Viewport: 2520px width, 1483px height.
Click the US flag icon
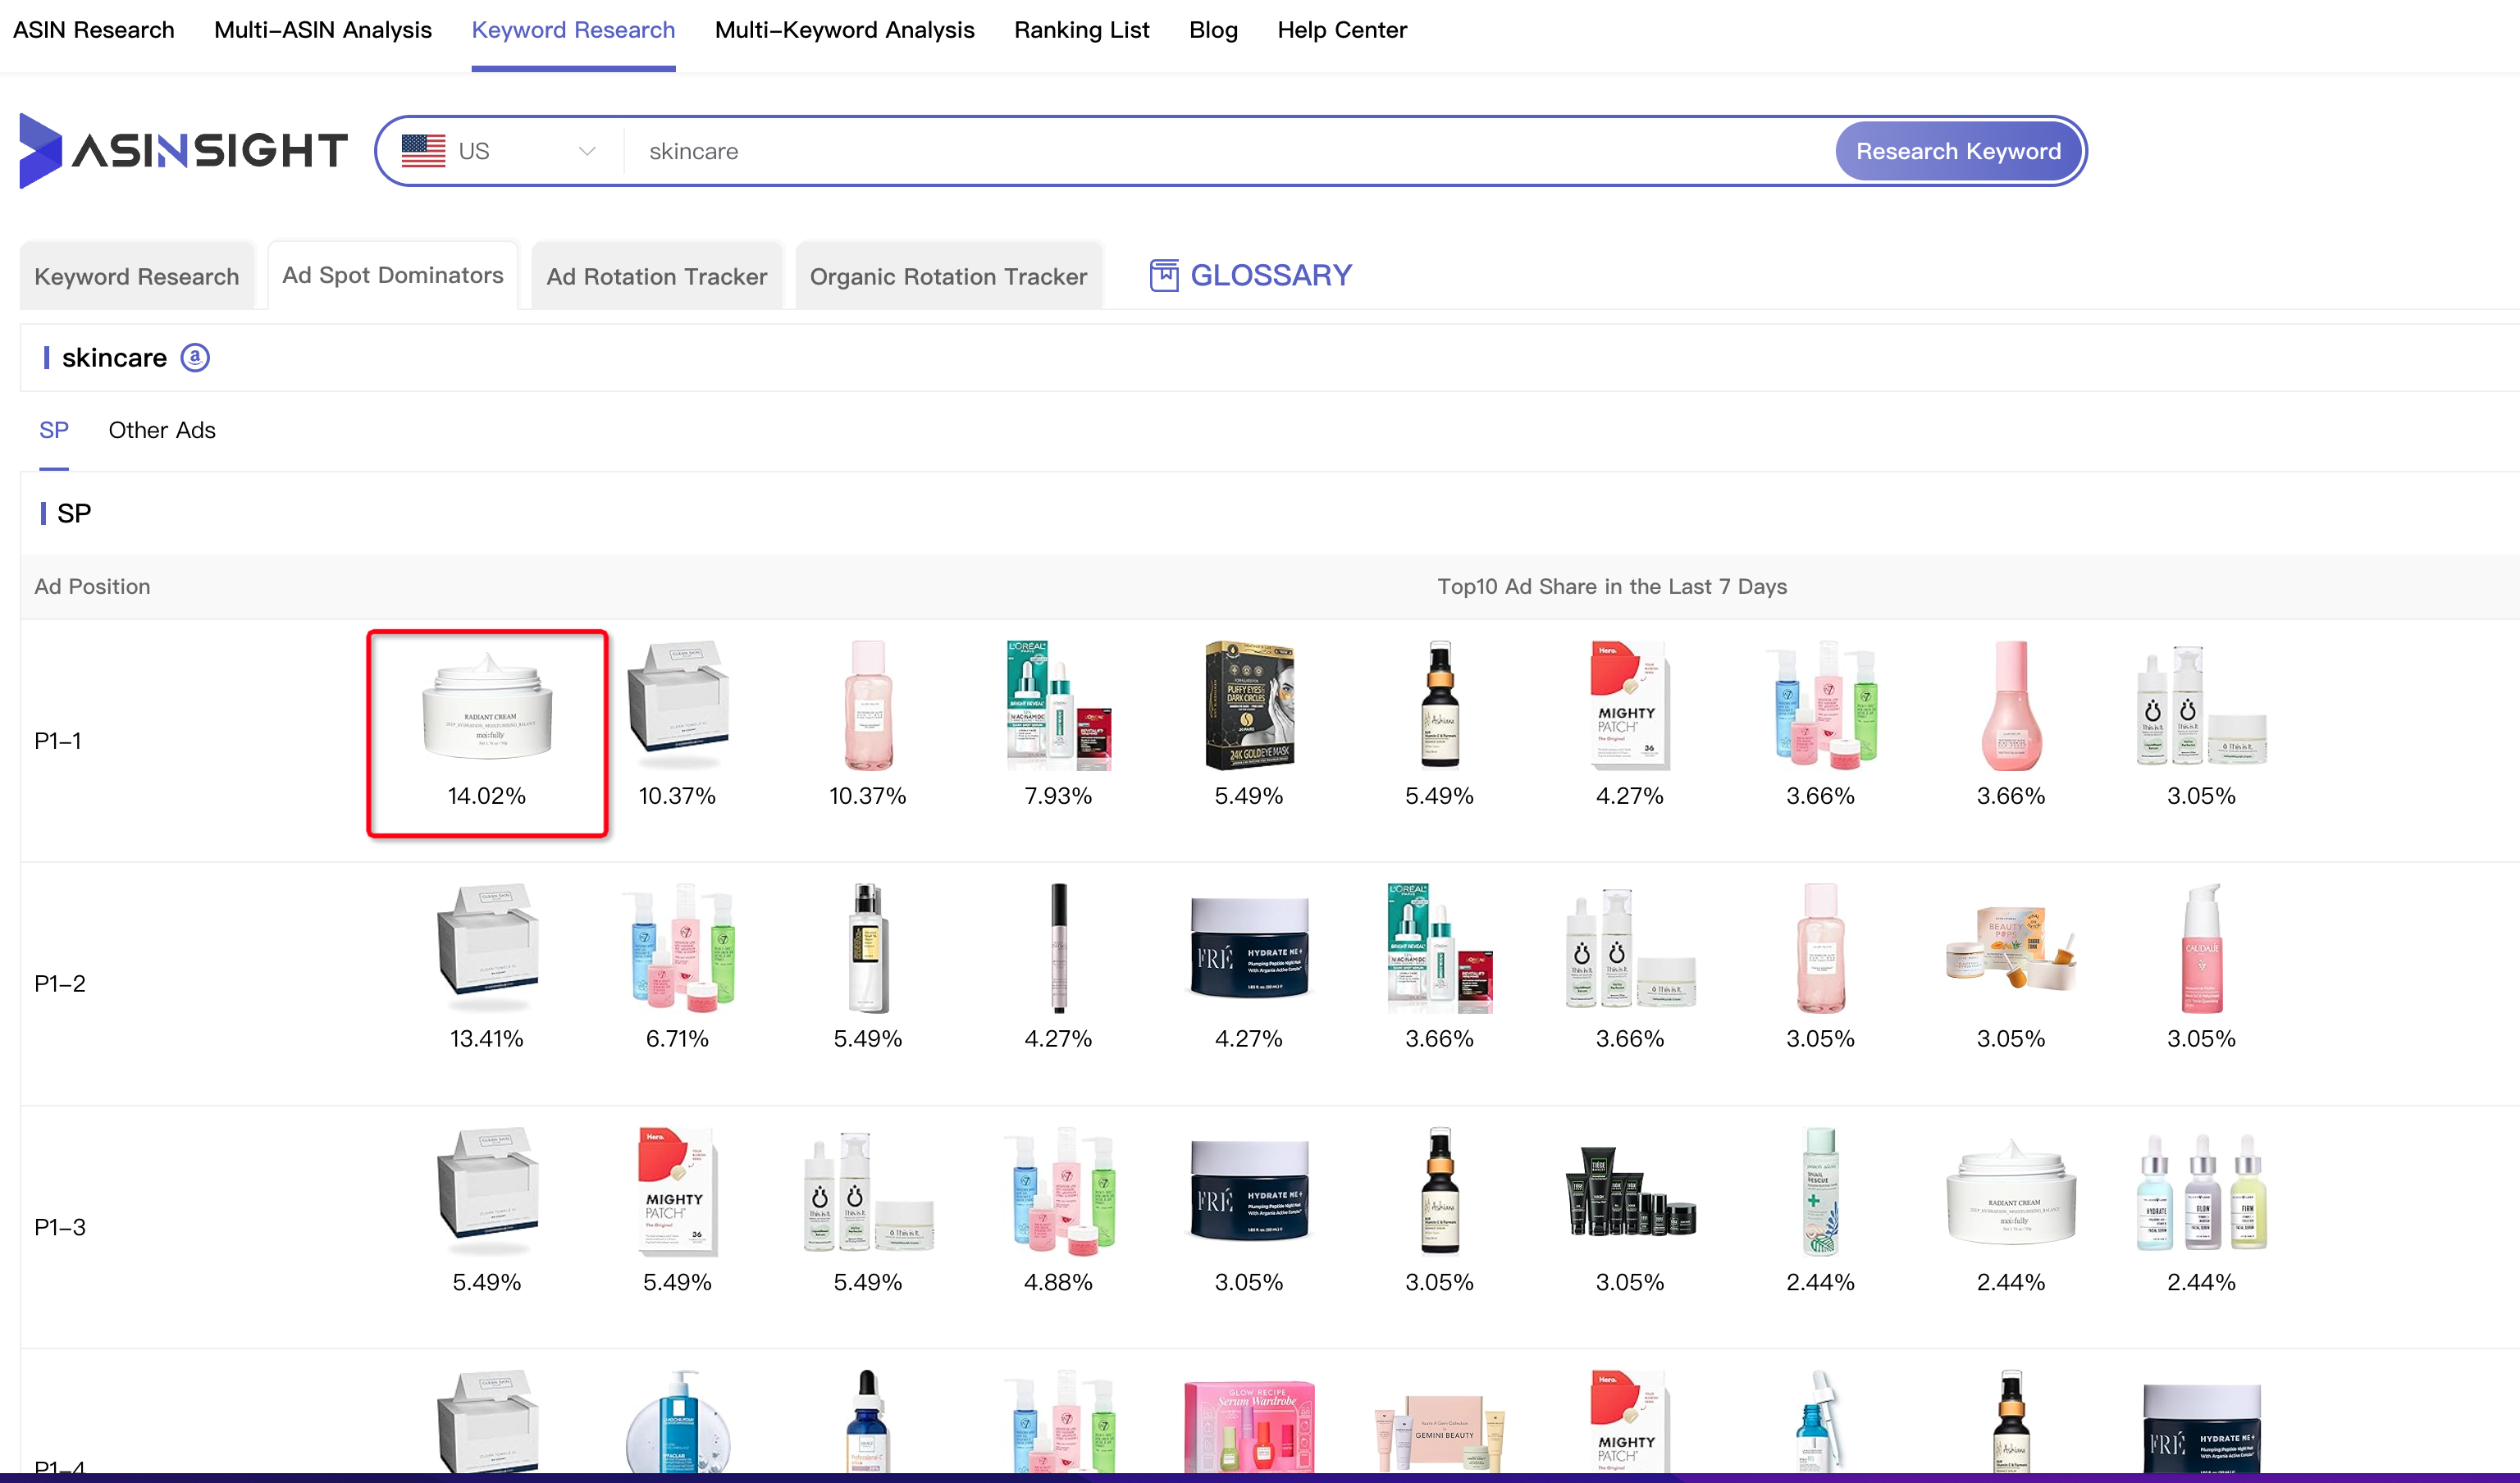point(423,151)
